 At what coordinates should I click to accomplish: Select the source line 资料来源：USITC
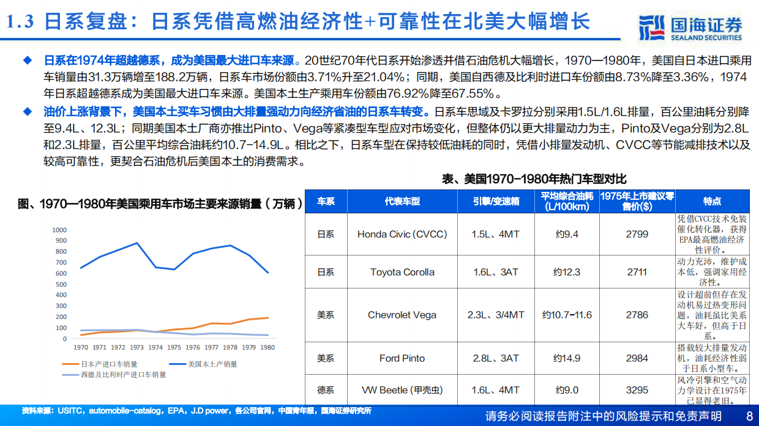196,411
